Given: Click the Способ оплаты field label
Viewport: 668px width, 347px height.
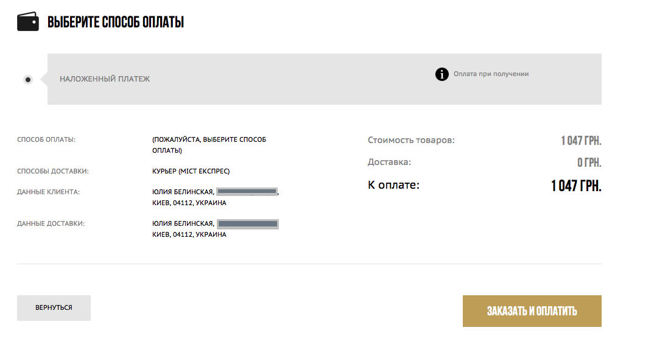Looking at the screenshot, I should tap(46, 139).
